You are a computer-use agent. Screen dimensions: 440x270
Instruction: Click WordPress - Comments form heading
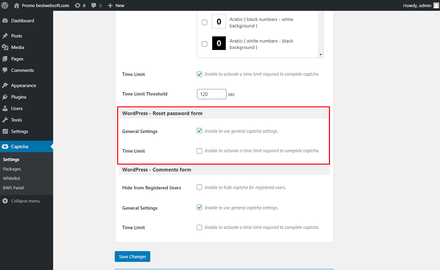point(157,170)
